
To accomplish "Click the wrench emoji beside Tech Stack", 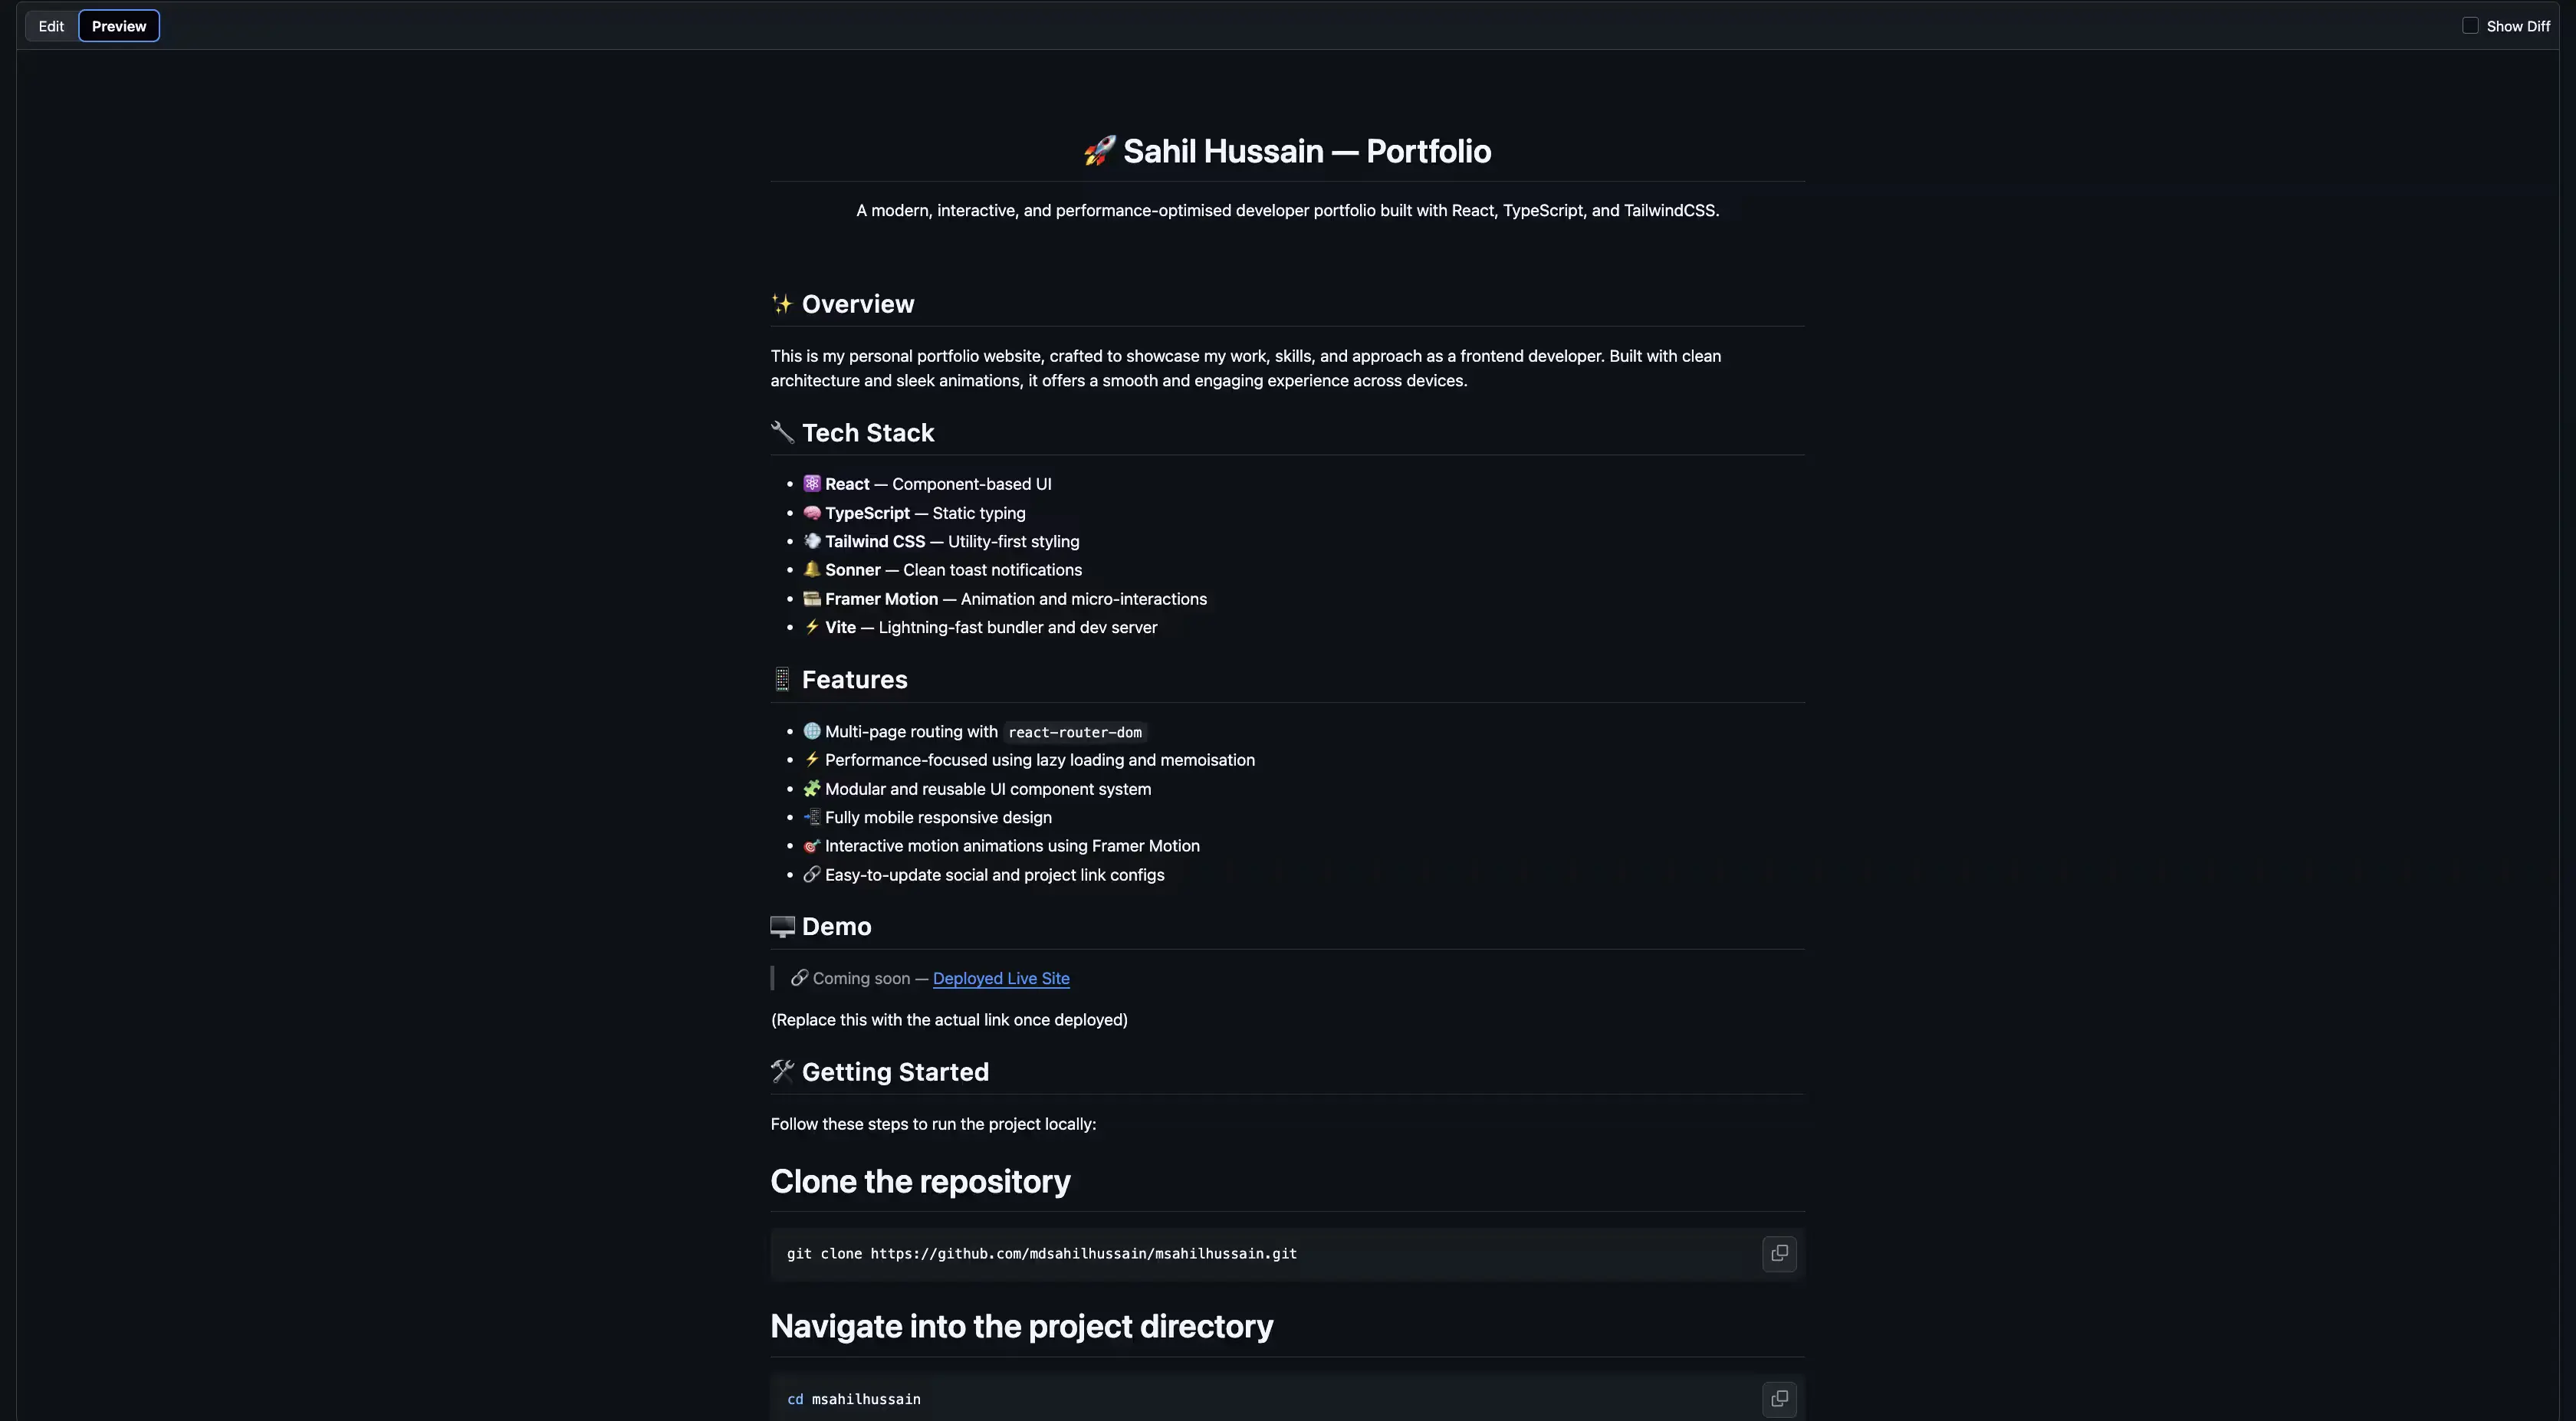I will pos(782,433).
